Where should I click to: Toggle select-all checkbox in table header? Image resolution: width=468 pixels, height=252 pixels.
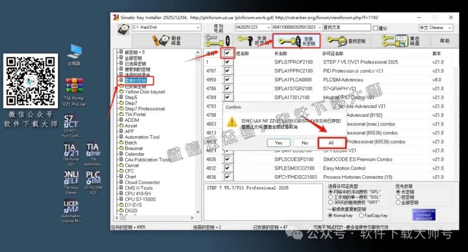point(228,53)
